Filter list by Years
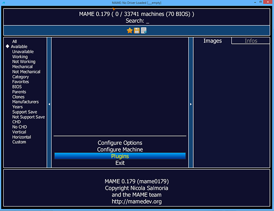Screen dimensions: 274x211 17,107
